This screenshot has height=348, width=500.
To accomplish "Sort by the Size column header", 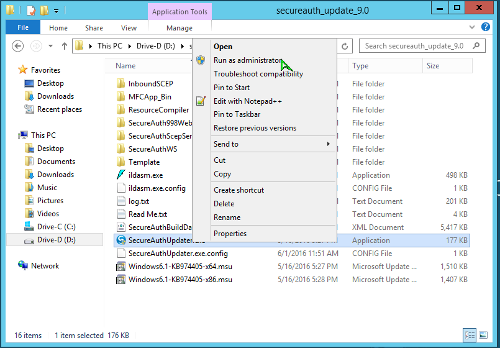I will 447,66.
